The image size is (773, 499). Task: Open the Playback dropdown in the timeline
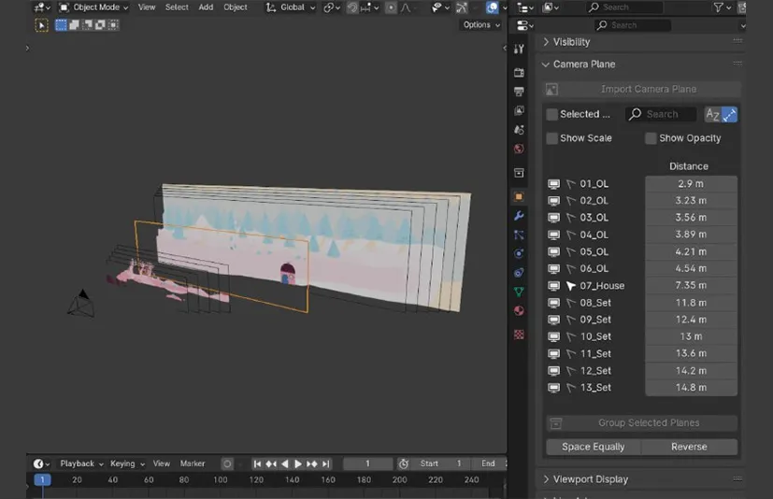pyautogui.click(x=82, y=464)
